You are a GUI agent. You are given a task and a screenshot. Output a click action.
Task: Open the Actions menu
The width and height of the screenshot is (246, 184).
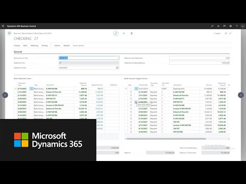click(57, 45)
